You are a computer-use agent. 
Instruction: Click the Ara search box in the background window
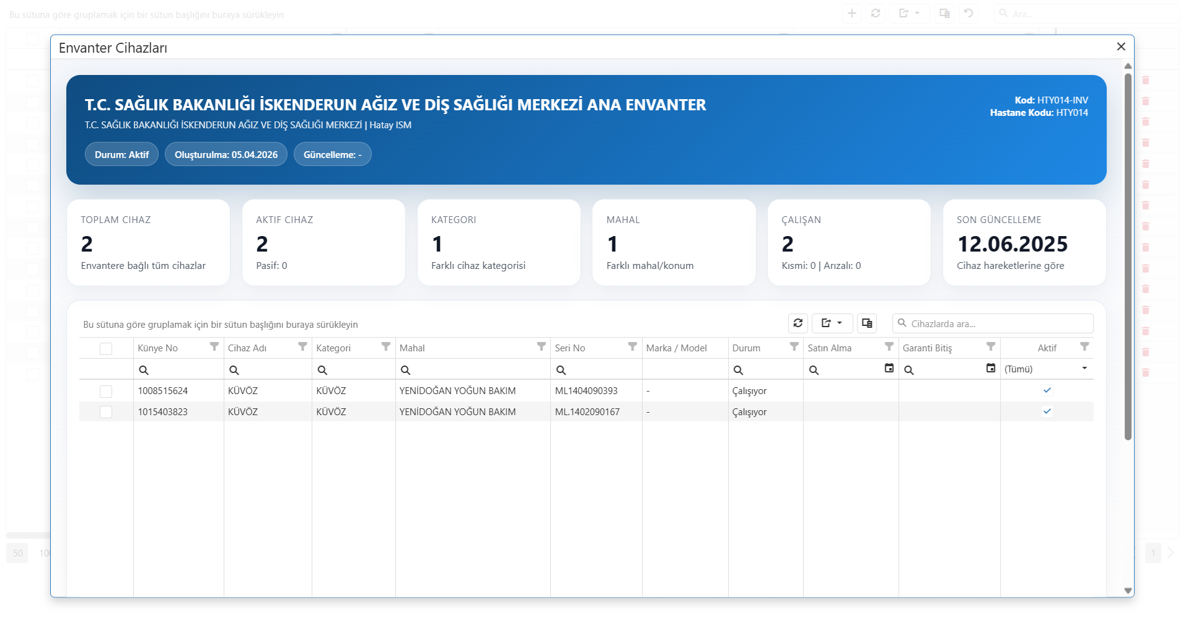pyautogui.click(x=1087, y=13)
